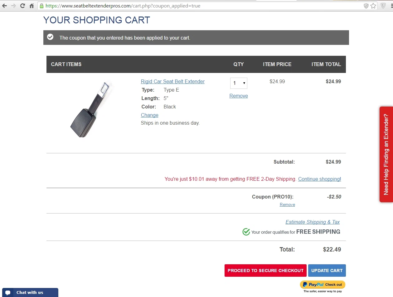Click the browser forward arrow

pyautogui.click(x=13, y=6)
